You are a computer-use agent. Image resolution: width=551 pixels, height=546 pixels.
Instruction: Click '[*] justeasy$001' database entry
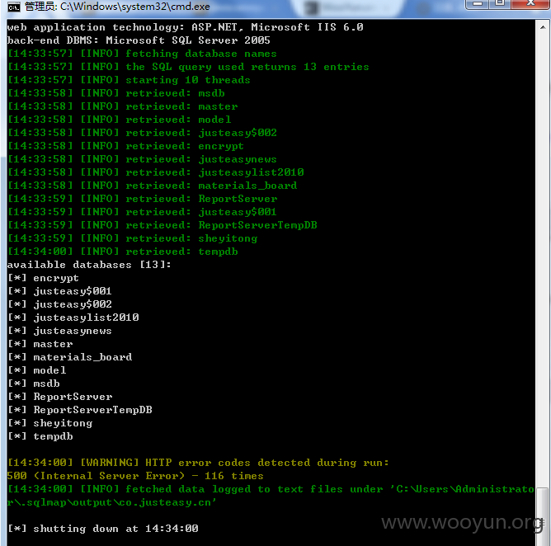pos(59,291)
